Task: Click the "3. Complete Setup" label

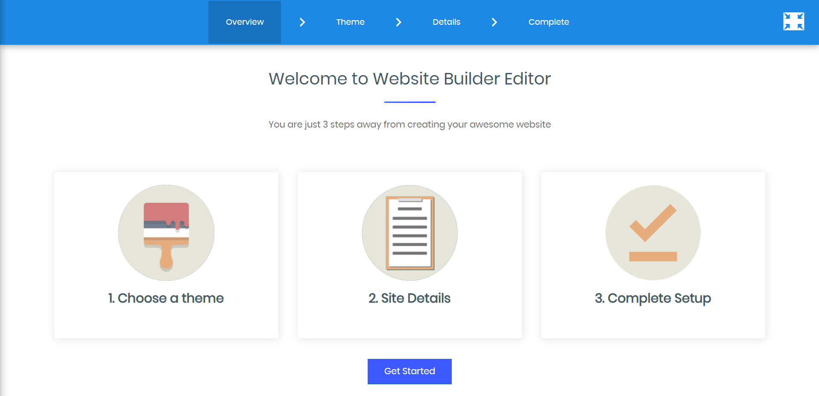Action: click(x=652, y=298)
